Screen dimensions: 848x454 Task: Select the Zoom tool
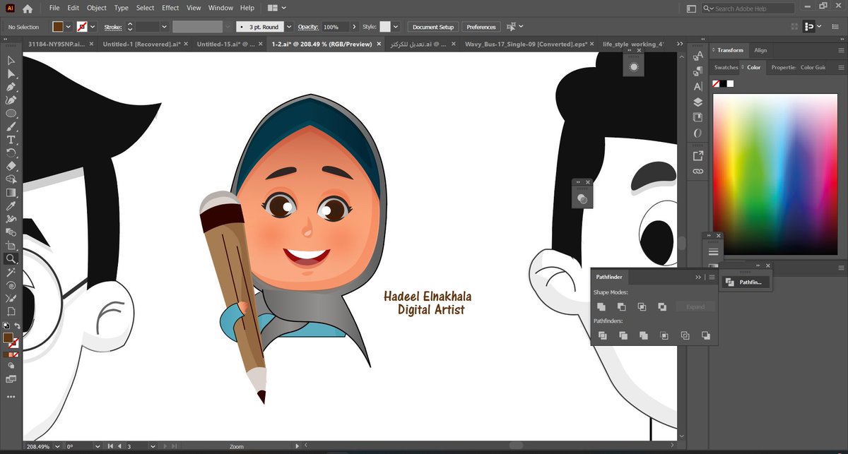pos(11,258)
